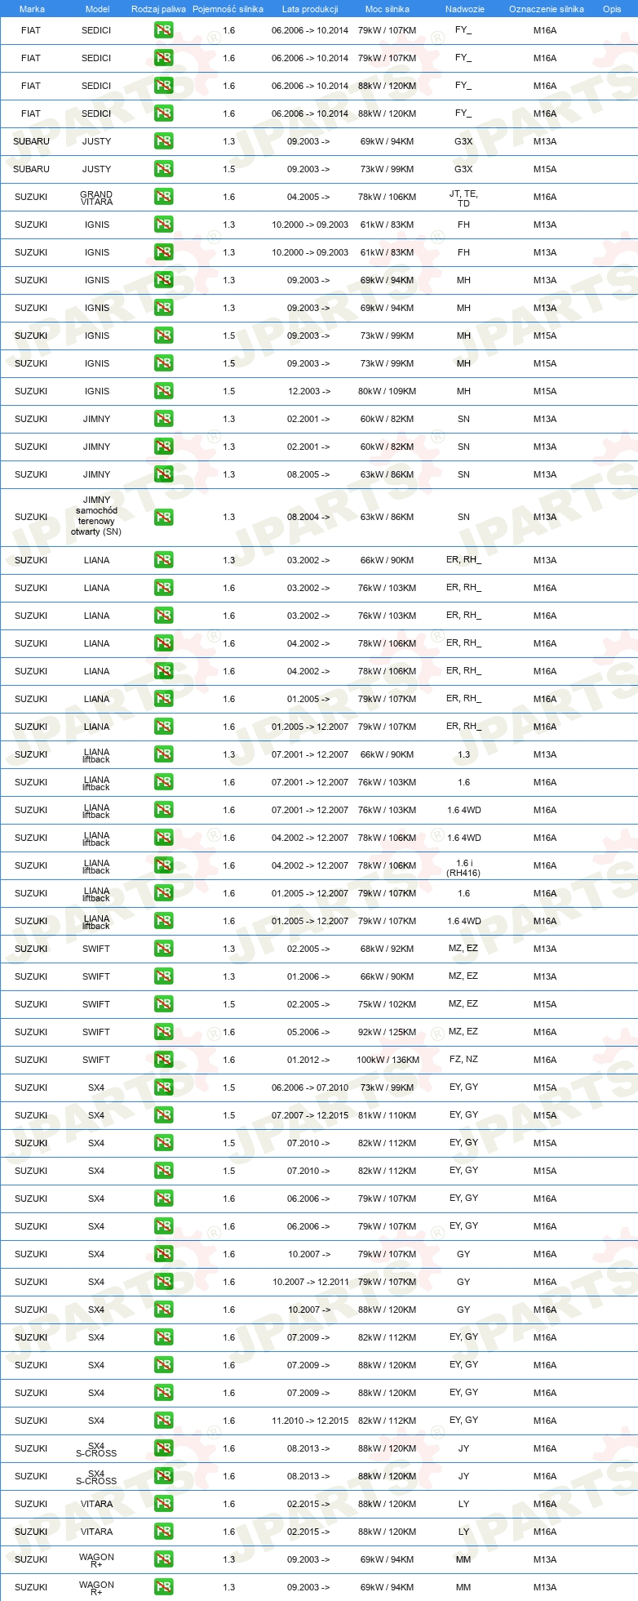Select the body code cell 'JT, TE, TD'
638x1601 pixels.
click(463, 198)
